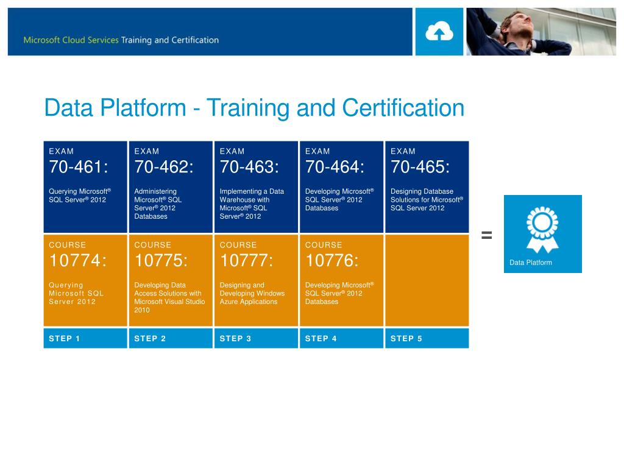Click the Data Platform ribbon badge icon

pos(542,230)
